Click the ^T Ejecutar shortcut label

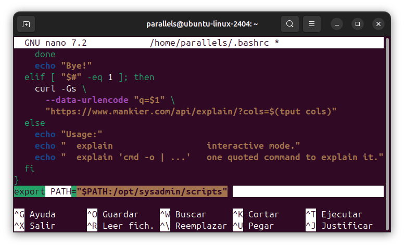click(334, 214)
